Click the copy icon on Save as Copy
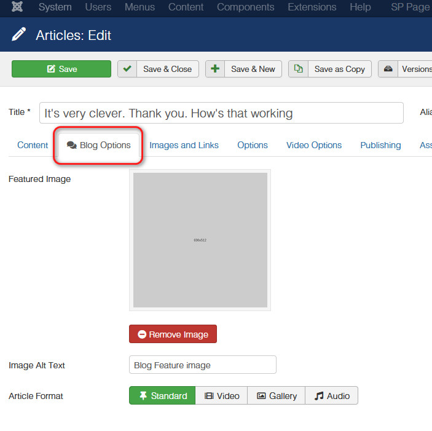This screenshot has width=432, height=431. (298, 69)
